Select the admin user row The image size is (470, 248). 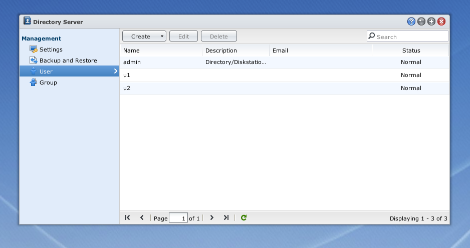pos(285,62)
